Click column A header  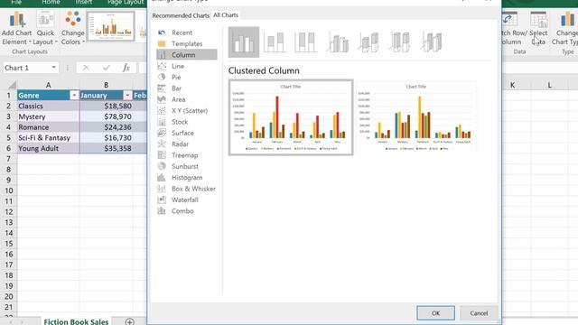click(48, 85)
